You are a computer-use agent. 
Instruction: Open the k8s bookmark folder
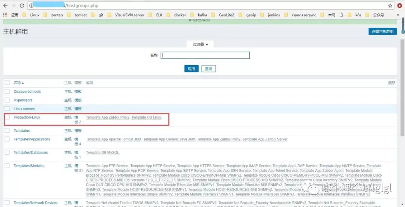point(354,15)
